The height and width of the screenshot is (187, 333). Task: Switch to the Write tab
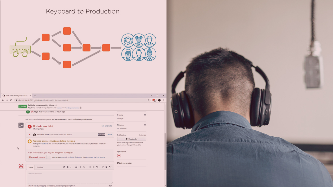click(x=31, y=167)
